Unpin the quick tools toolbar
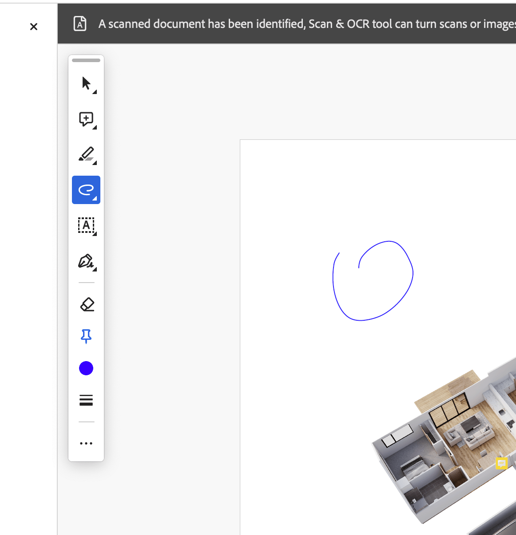The height and width of the screenshot is (535, 516). click(86, 336)
